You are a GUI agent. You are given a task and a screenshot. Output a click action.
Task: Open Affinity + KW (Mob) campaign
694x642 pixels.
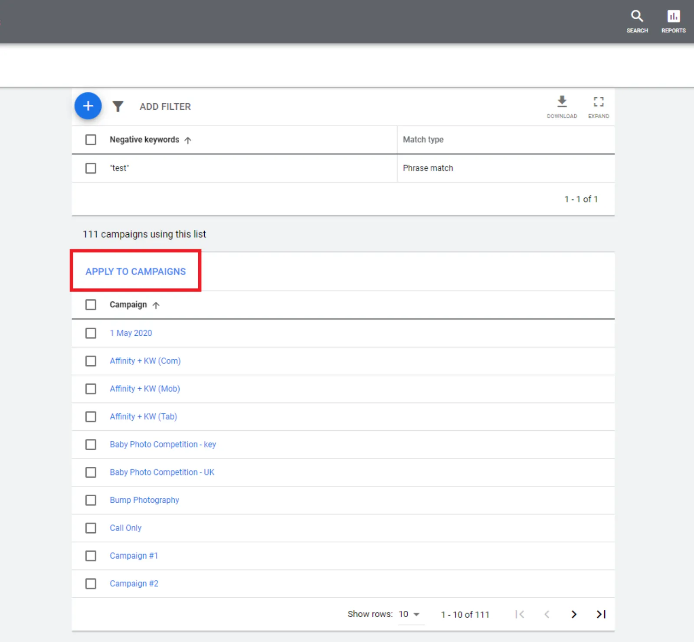(144, 389)
